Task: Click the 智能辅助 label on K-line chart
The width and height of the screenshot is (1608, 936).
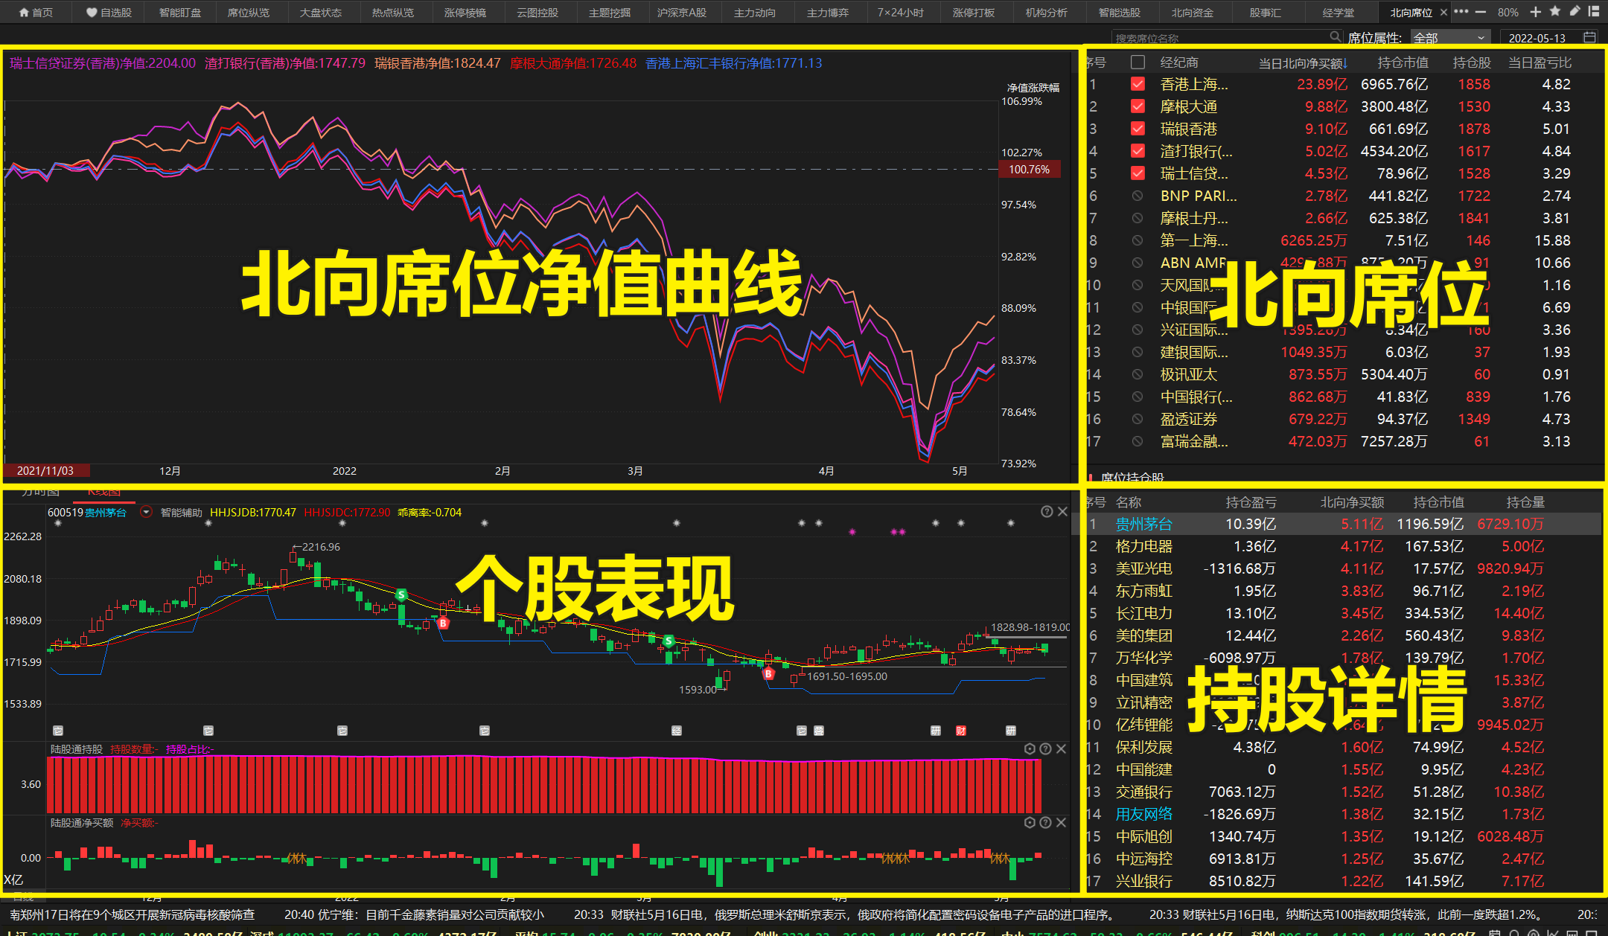Action: point(182,512)
